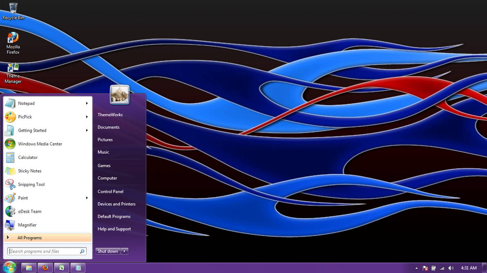Viewport: 487px width, 273px height.
Task: Open Help and Support
Action: coord(114,229)
